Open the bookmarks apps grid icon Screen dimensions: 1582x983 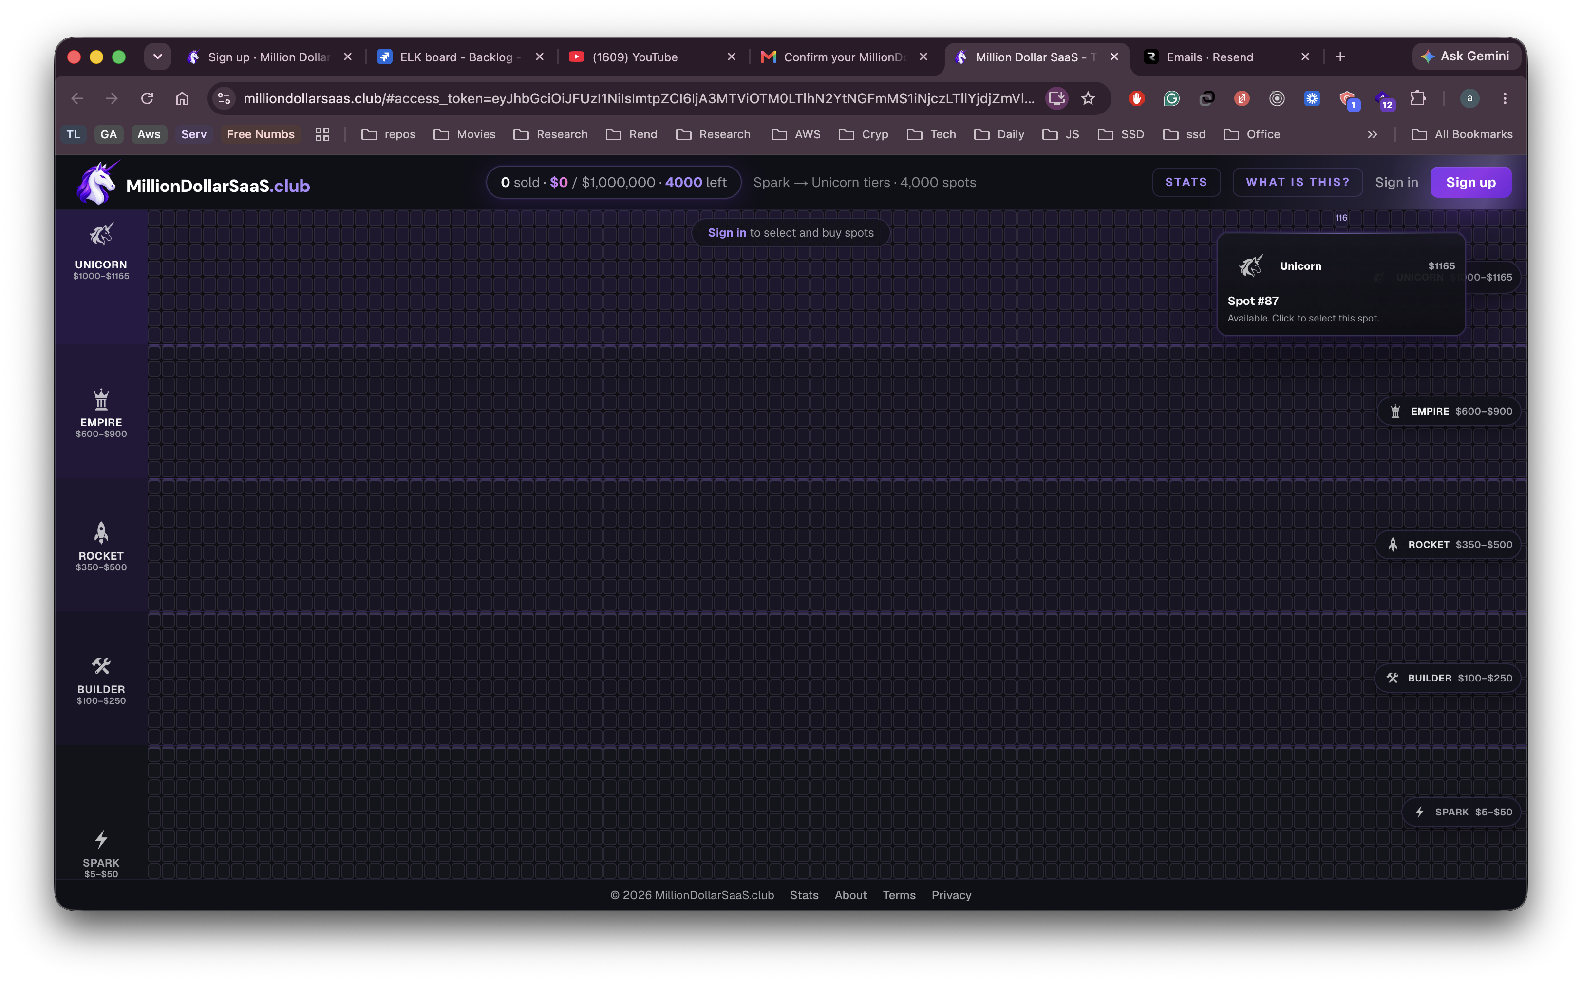[322, 134]
